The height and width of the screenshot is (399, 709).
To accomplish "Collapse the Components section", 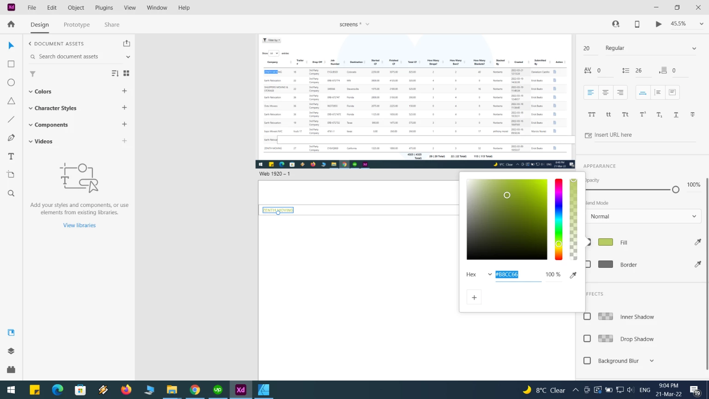I will 30,125.
